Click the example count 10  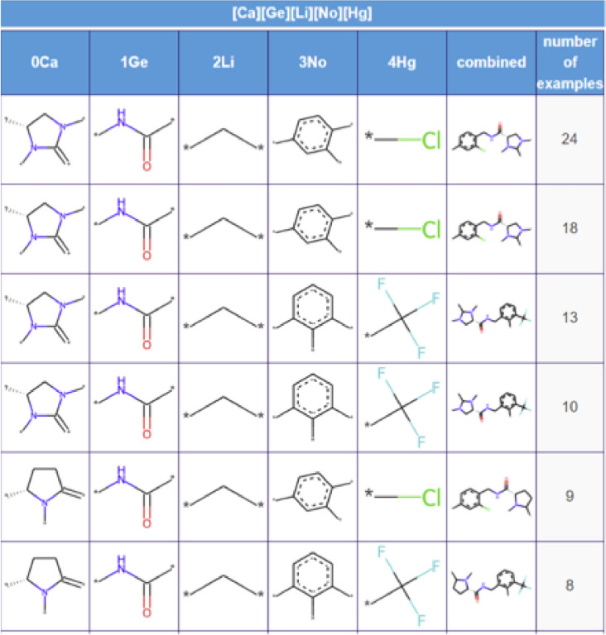pos(570,406)
